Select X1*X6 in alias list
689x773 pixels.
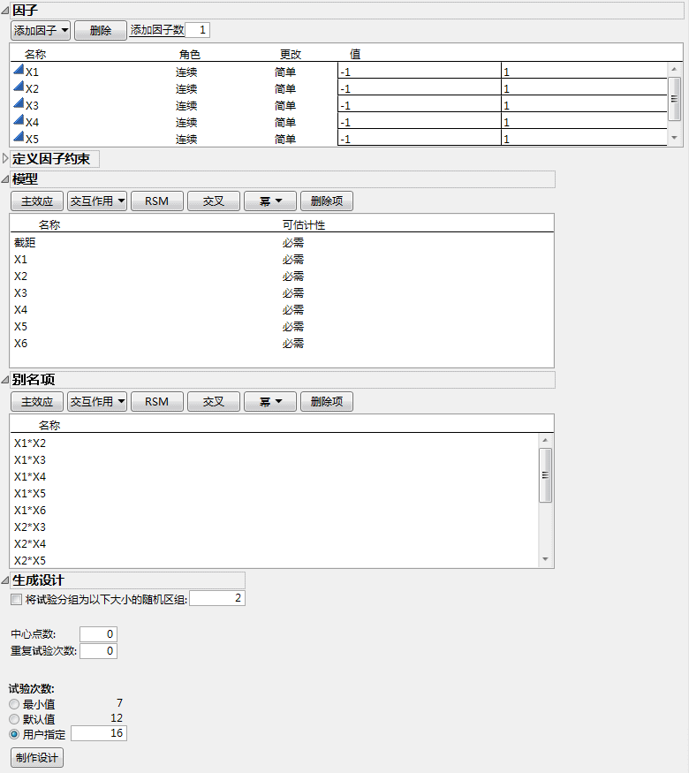(x=275, y=511)
